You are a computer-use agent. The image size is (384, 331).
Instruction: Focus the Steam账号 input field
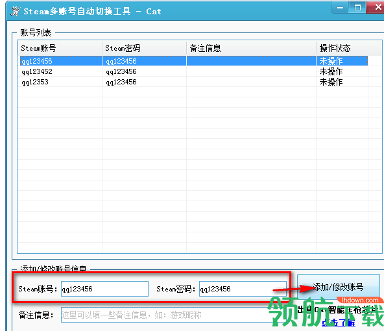(104, 289)
